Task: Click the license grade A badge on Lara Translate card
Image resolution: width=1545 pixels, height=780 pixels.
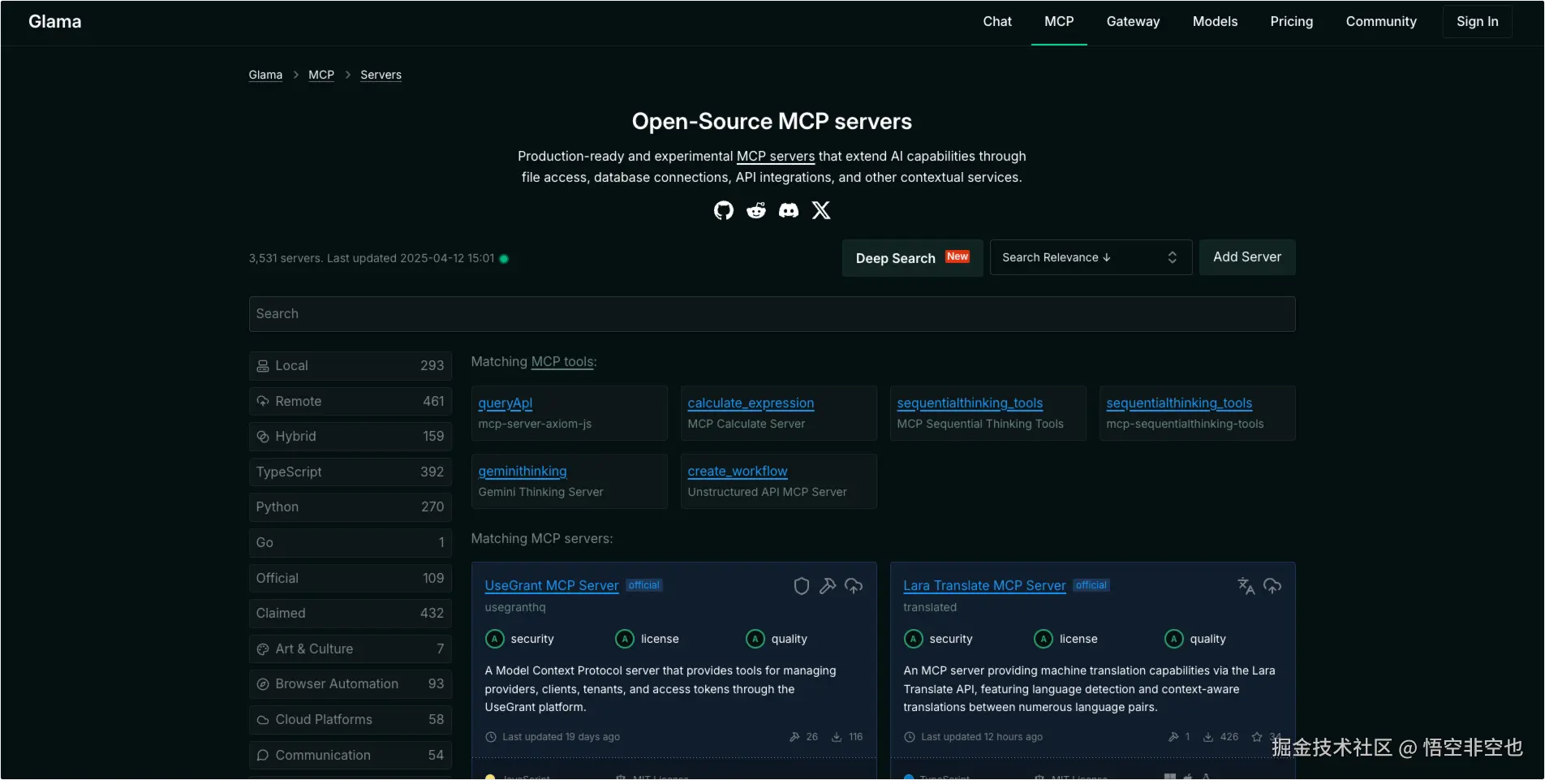Action: (x=1044, y=639)
